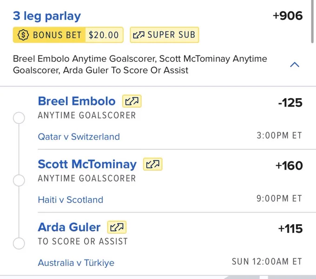
Task: Open the Breel Embolo player name
Action: tap(77, 101)
